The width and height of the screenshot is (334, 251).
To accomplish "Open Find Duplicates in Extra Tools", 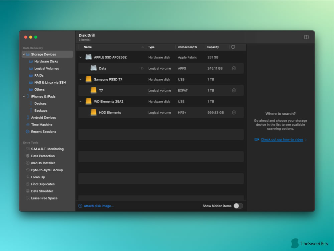I will pos(43,184).
